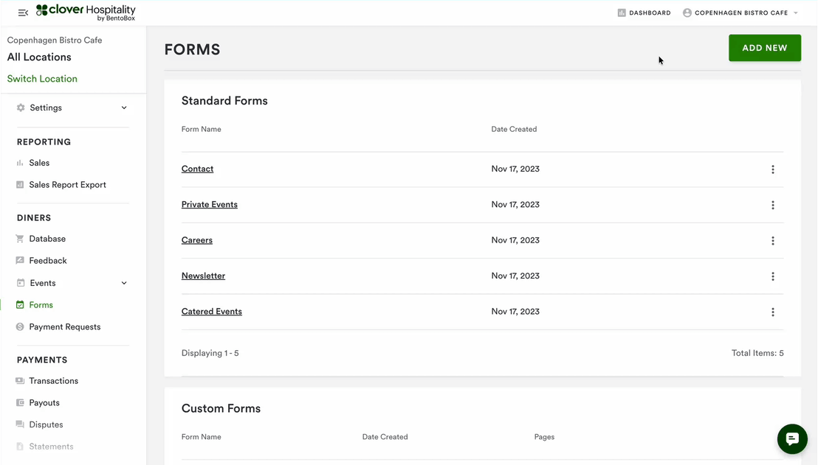The width and height of the screenshot is (818, 465).
Task: Expand the Events submenu chevron
Action: pos(124,283)
